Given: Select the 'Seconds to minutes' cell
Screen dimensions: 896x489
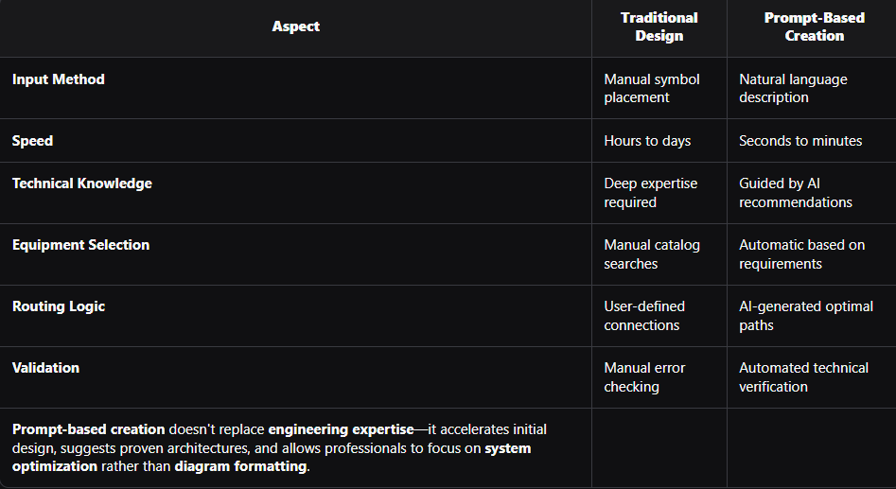Looking at the screenshot, I should [x=800, y=141].
